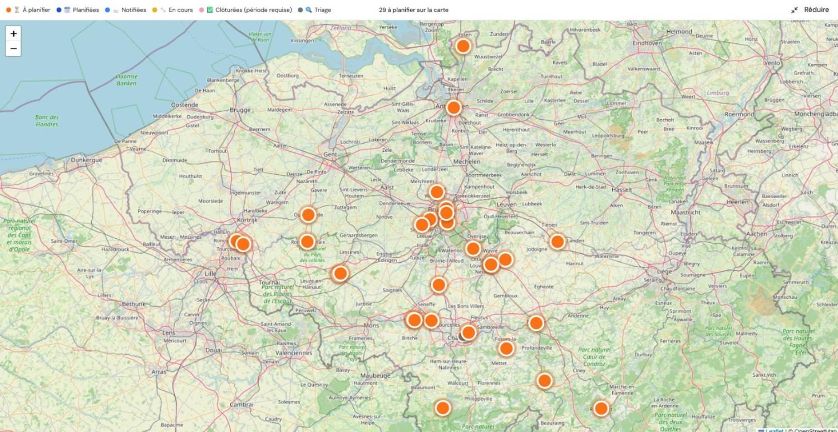Click the orange À planifier legend dot
The height and width of the screenshot is (432, 838).
pyautogui.click(x=8, y=10)
